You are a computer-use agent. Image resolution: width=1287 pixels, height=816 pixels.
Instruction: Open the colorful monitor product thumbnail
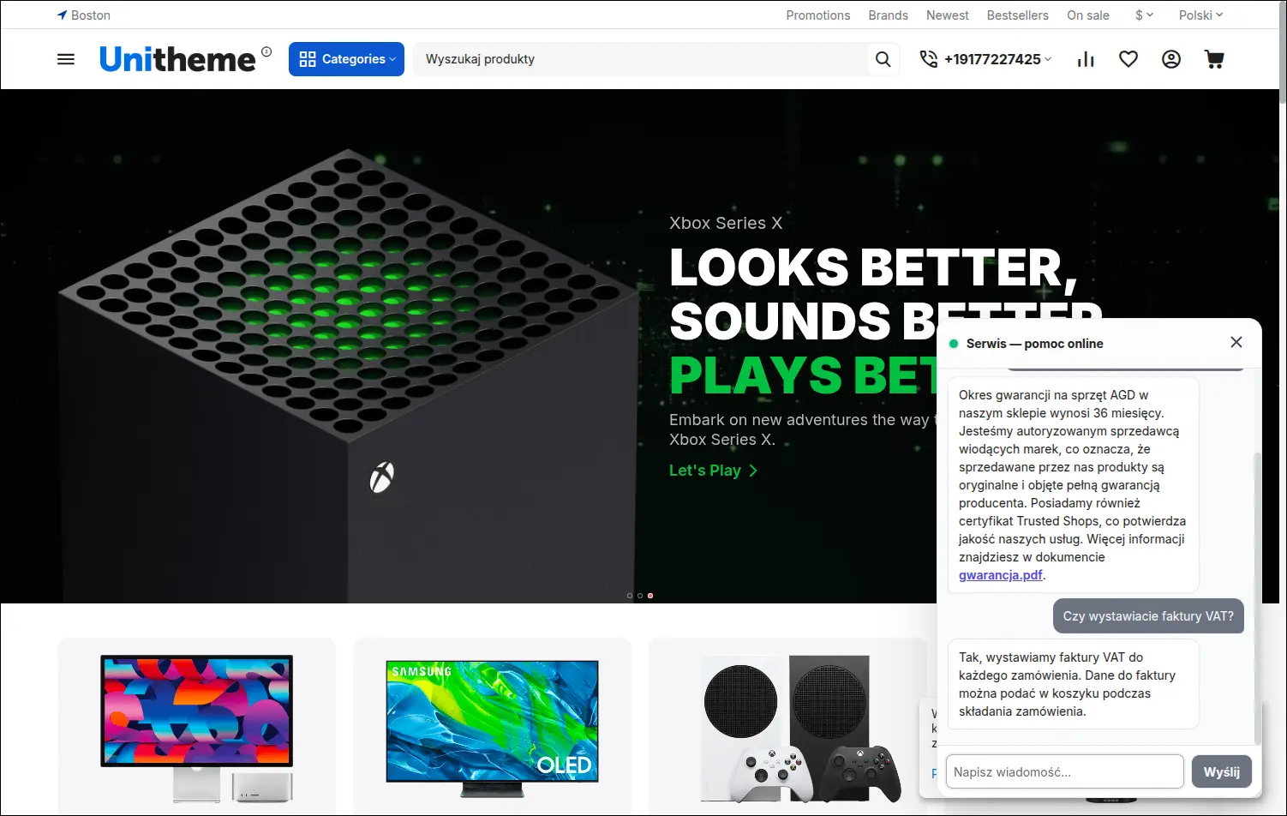tap(197, 727)
